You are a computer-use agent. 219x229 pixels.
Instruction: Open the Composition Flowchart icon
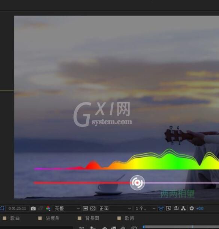(183, 208)
